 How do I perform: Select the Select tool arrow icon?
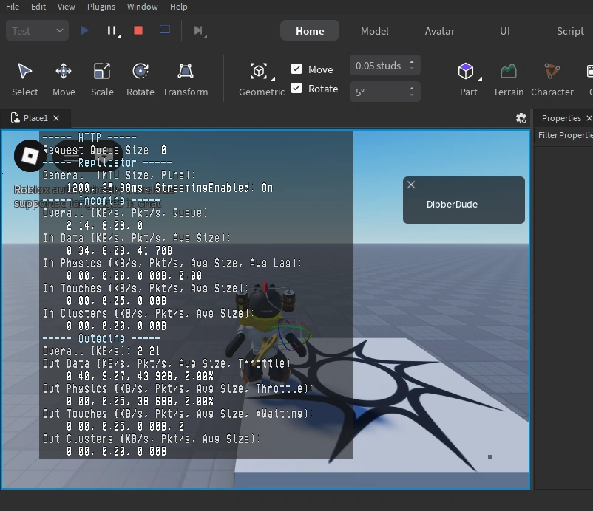point(24,71)
